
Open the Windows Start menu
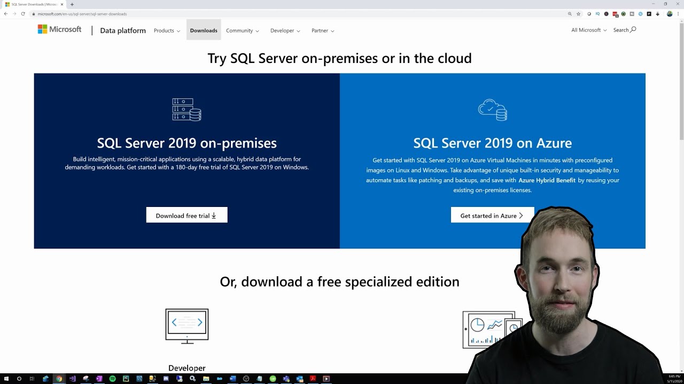tap(6, 379)
